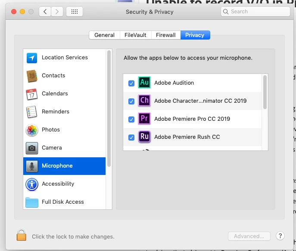Click the Full Disk Access folder icon
The width and height of the screenshot is (296, 251).
(x=32, y=202)
